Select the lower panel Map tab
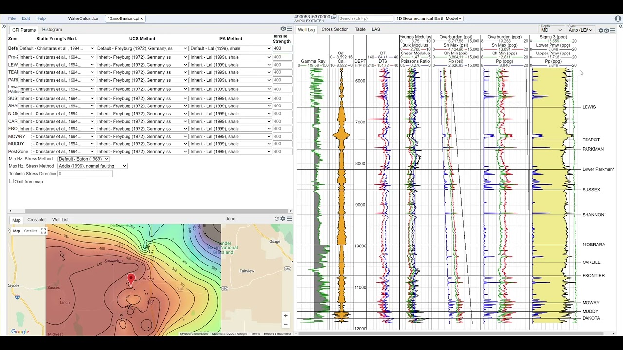The image size is (623, 350). (16, 220)
